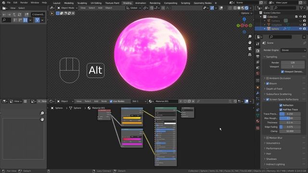Open the Particles properties tab

click(x=258, y=99)
